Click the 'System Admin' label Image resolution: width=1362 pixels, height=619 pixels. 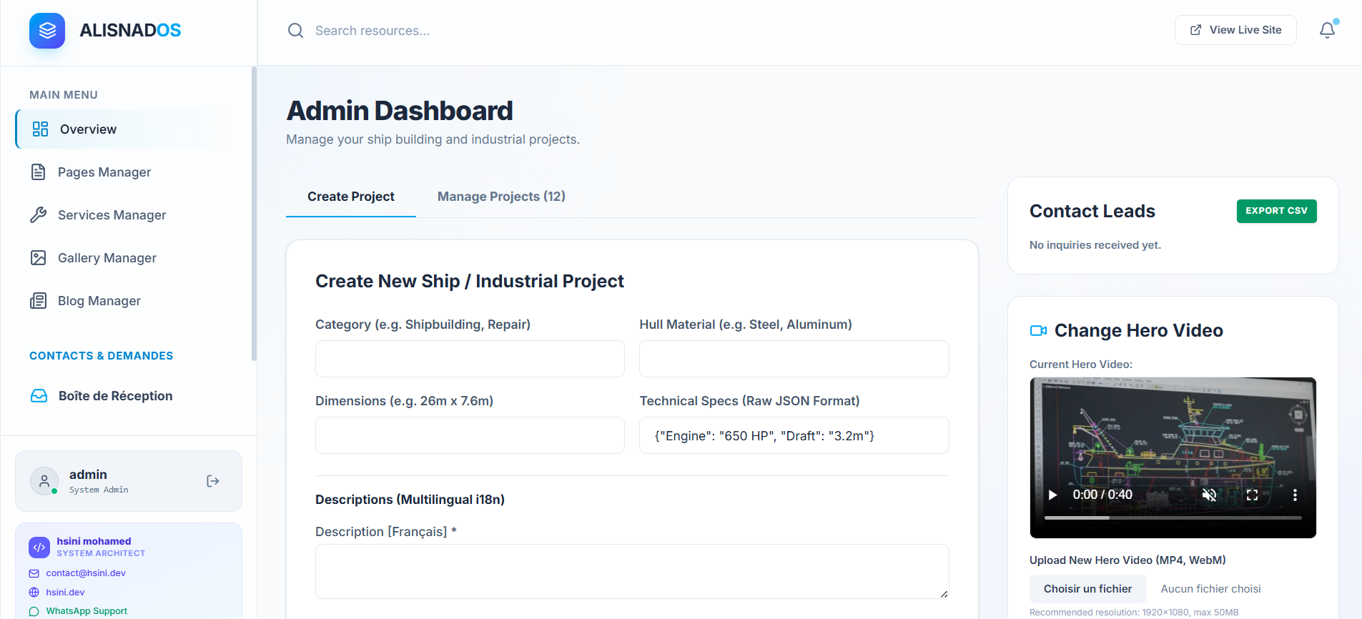pyautogui.click(x=99, y=490)
